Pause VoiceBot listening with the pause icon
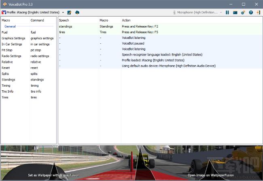Viewport: 263px width, 181px height. [227, 13]
